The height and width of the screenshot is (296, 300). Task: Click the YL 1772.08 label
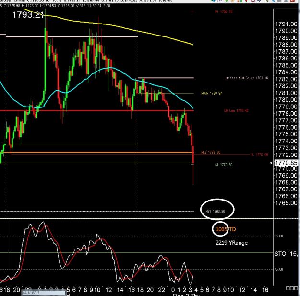pos(259,154)
